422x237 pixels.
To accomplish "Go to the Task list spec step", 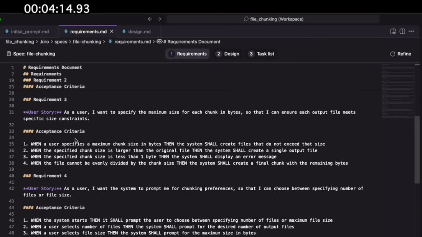I will coord(261,54).
